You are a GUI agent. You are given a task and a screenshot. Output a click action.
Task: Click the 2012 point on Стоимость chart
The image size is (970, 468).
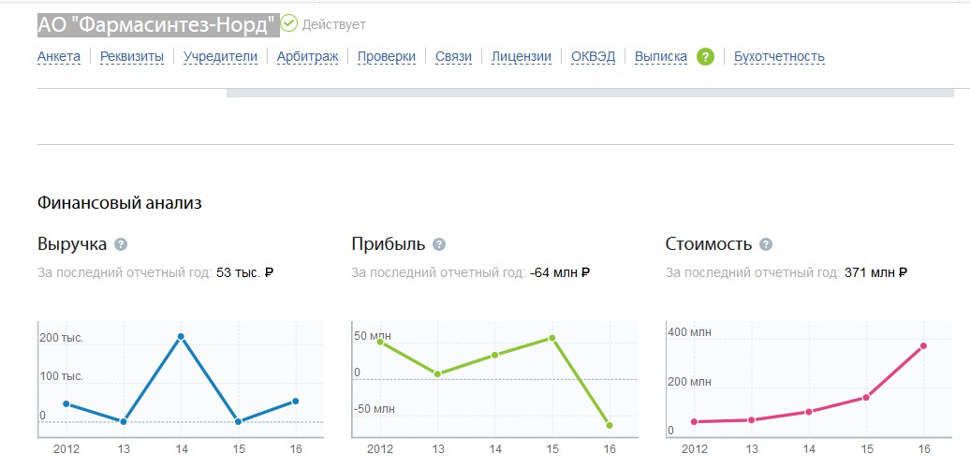[x=694, y=421]
